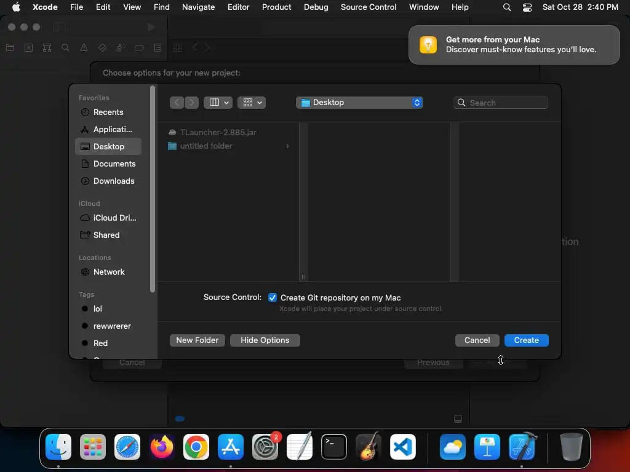Select Network in the sidebar
The height and width of the screenshot is (472, 630).
pos(108,272)
